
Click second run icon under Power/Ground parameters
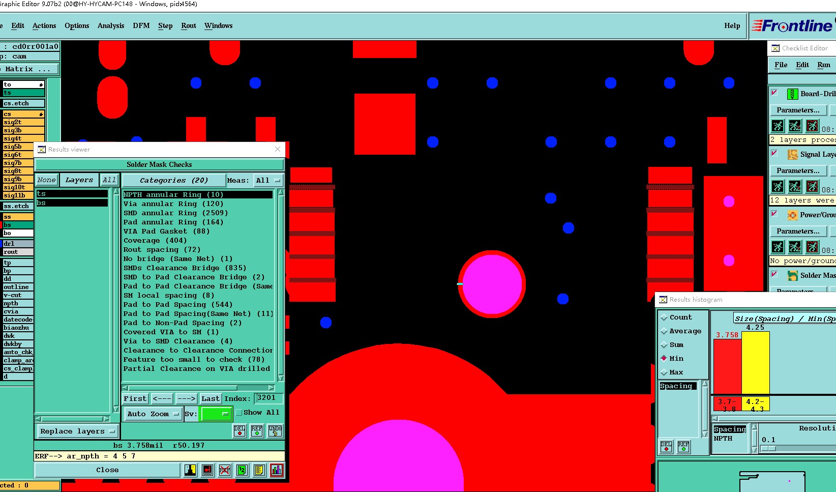[x=795, y=247]
